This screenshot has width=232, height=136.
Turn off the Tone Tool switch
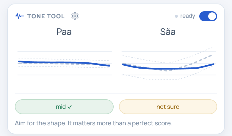(x=208, y=16)
